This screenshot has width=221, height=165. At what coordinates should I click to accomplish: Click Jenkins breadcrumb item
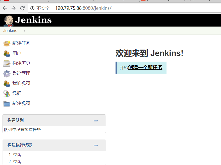(10, 31)
